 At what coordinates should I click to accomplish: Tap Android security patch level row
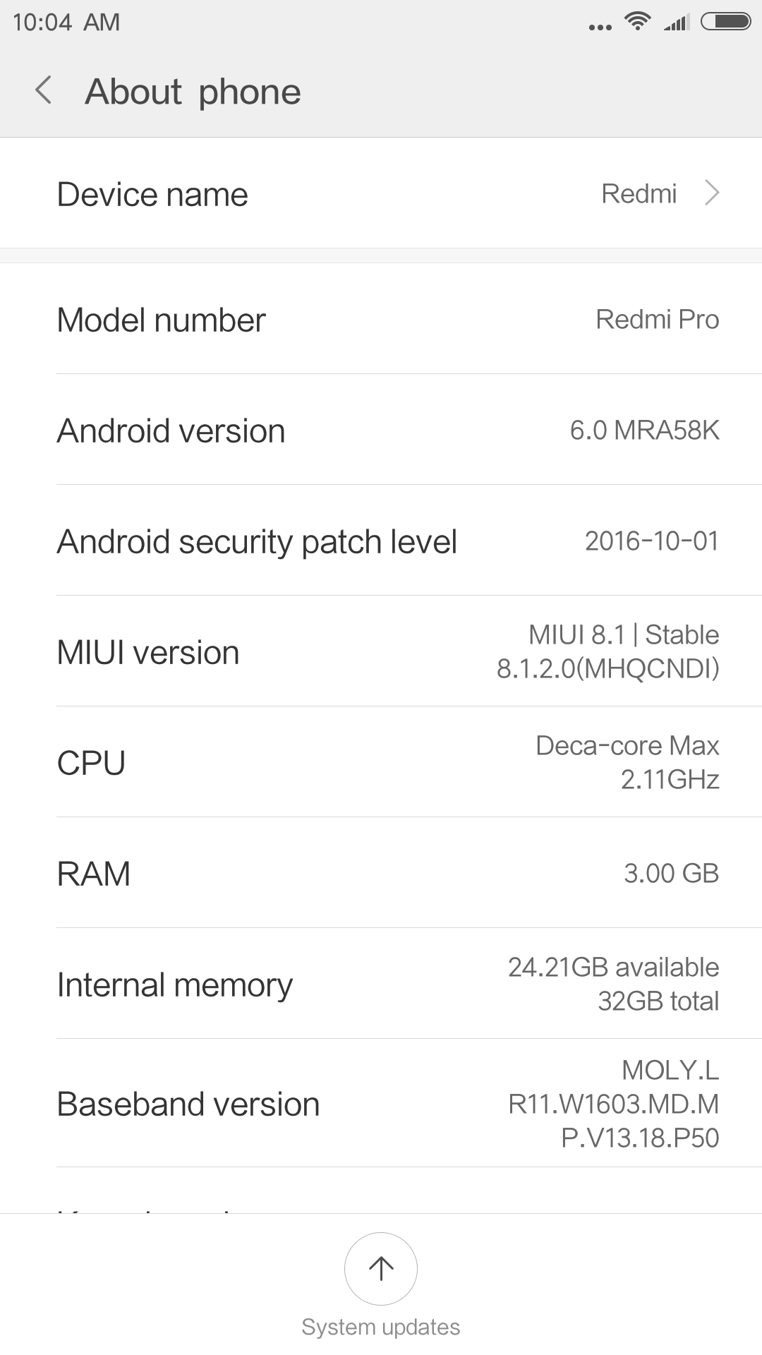[x=381, y=541]
